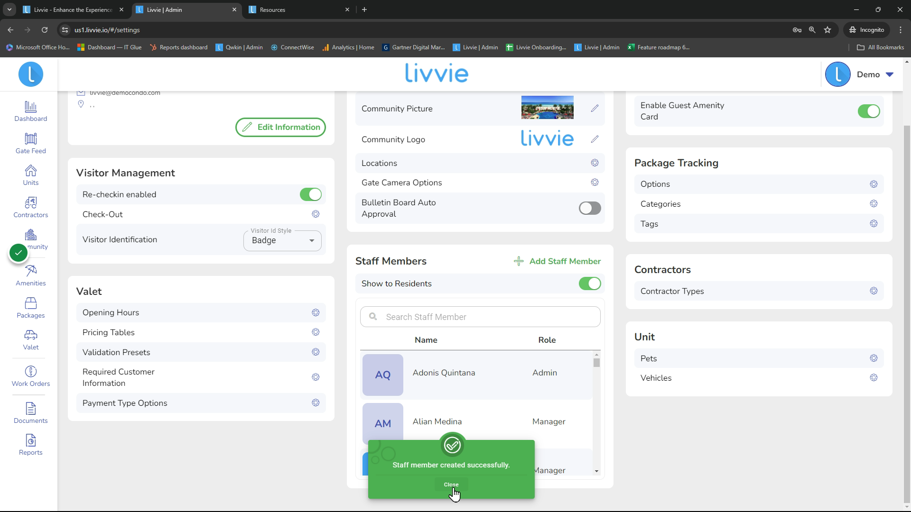Screen dimensions: 911x512
Task: Open the ConnectWise bookmark
Action: 292,47
